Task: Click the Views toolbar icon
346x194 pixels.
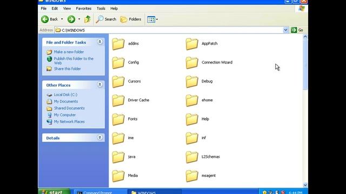Action: [x=151, y=19]
